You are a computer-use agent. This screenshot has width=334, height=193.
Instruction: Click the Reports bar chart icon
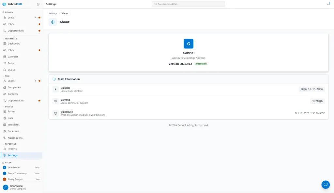click(5, 149)
